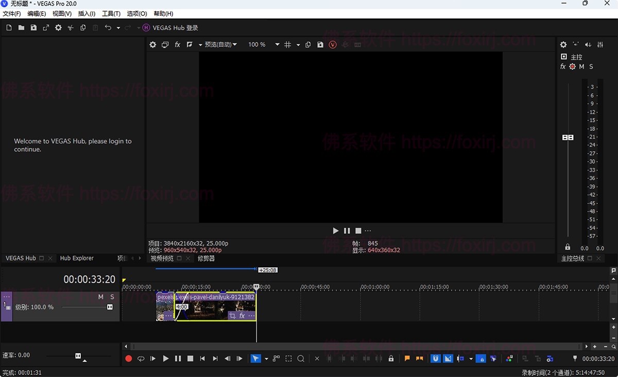Click the Event Pan/Crop icon on the clip

232,316
